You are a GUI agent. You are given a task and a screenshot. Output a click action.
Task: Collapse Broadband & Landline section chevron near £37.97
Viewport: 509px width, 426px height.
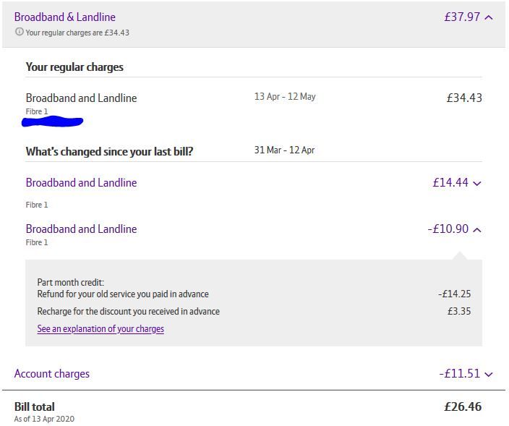tap(489, 17)
